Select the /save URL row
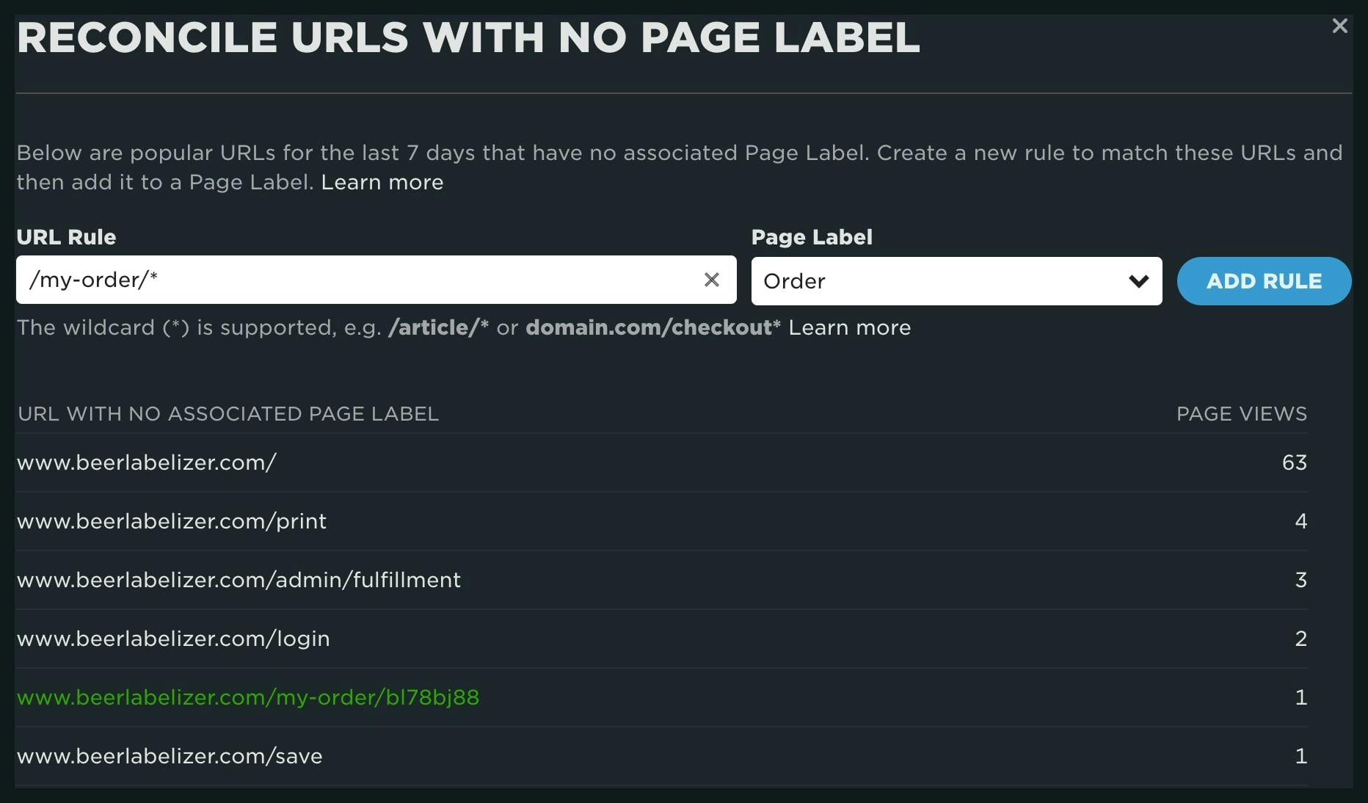The image size is (1368, 803). (x=170, y=756)
